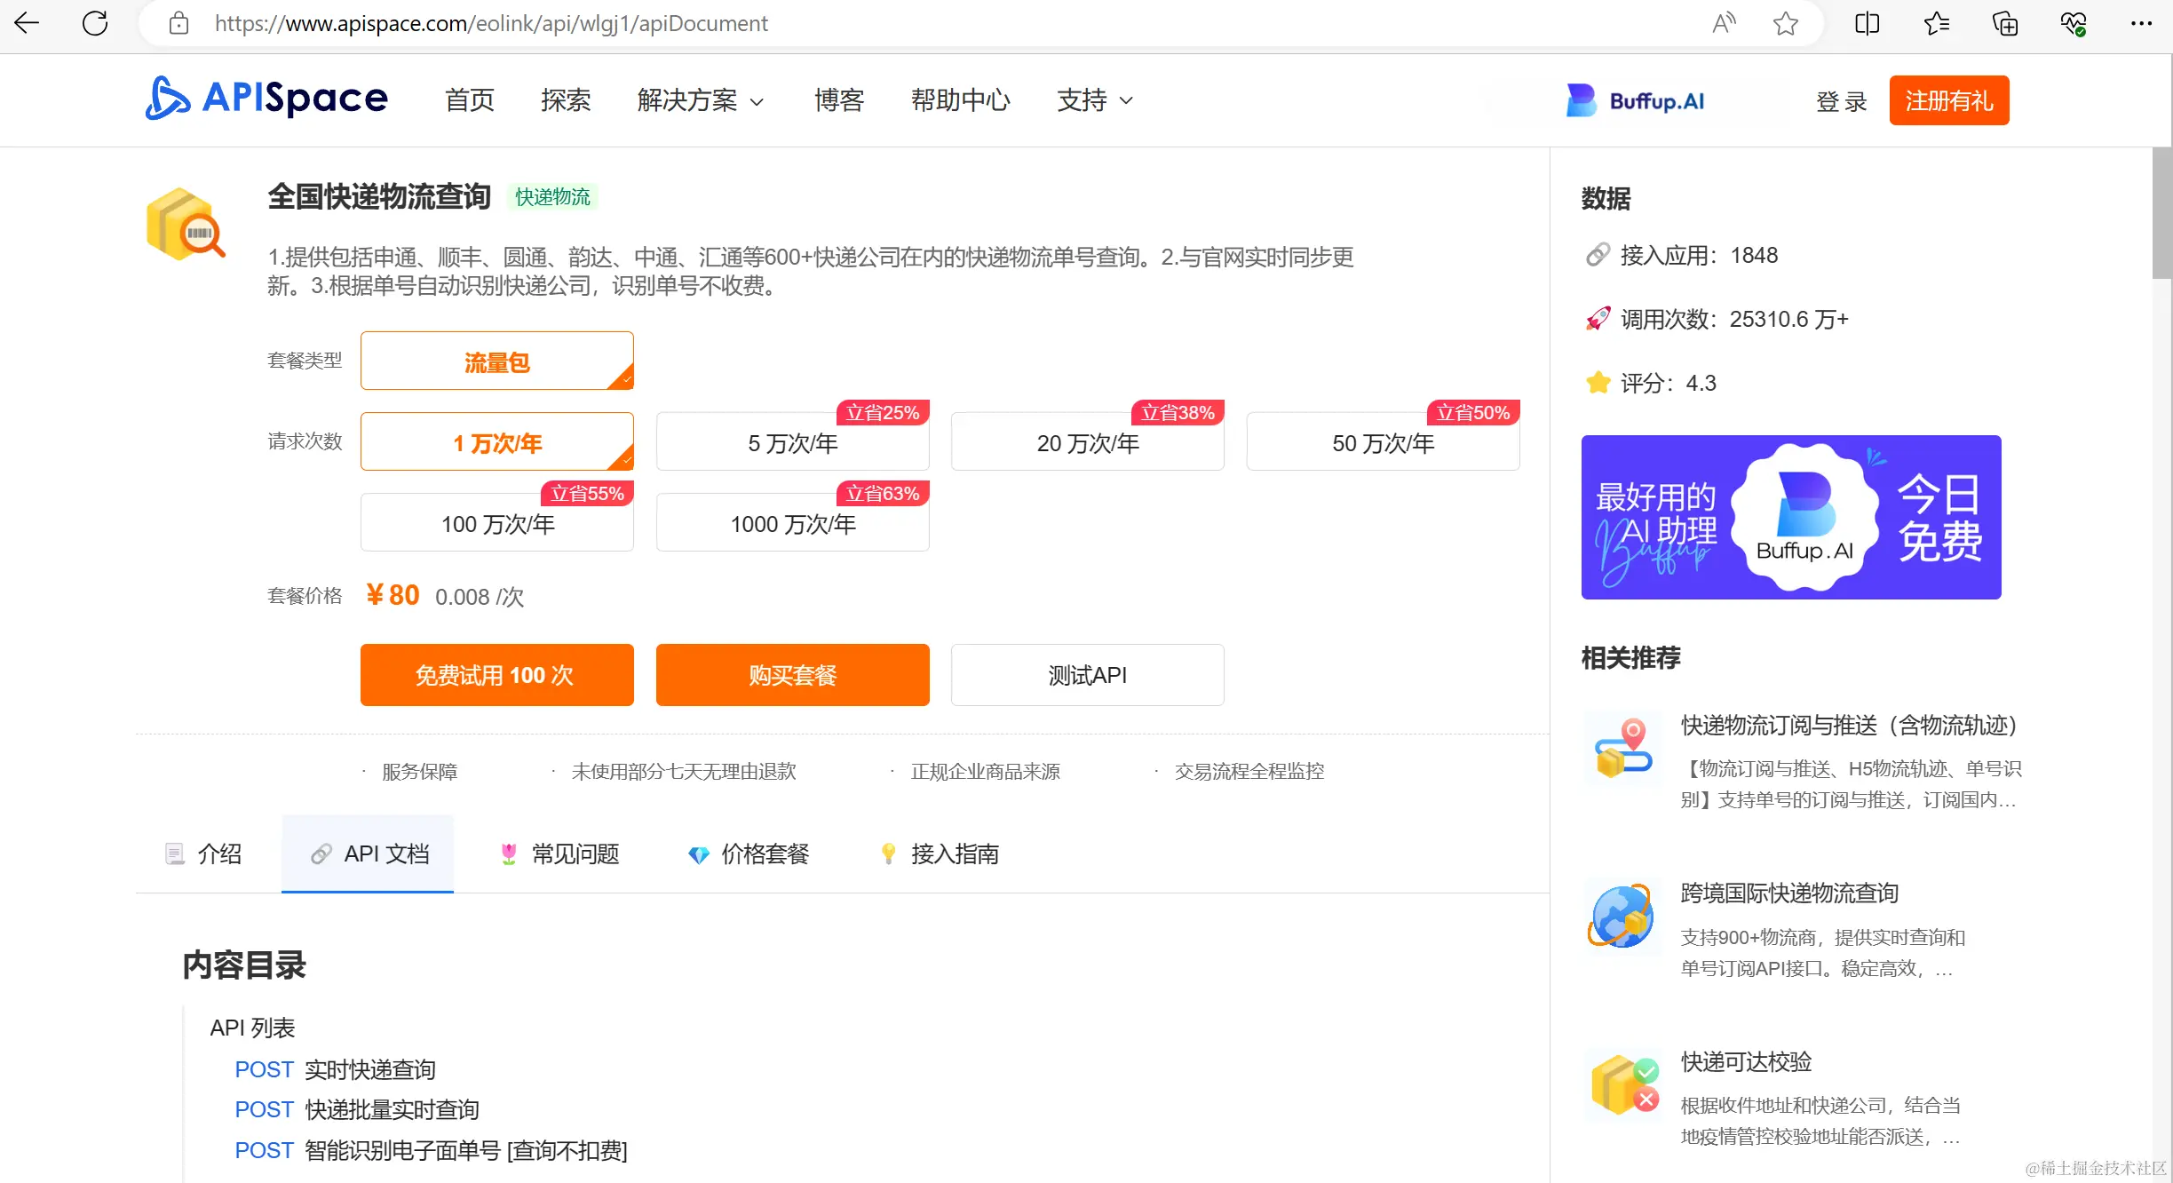Select the 5 万次/年 request option
Image resolution: width=2173 pixels, height=1183 pixels.
click(x=792, y=442)
